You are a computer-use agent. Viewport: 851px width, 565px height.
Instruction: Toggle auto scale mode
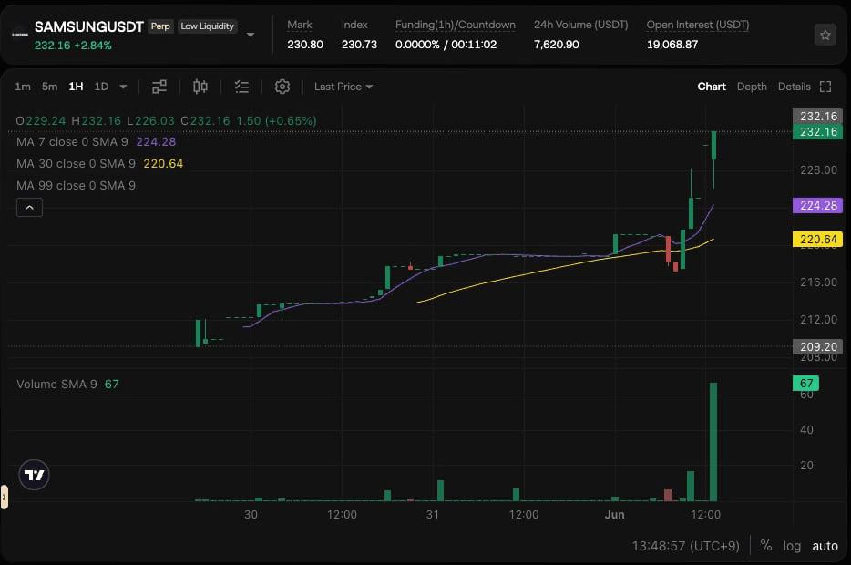825,546
